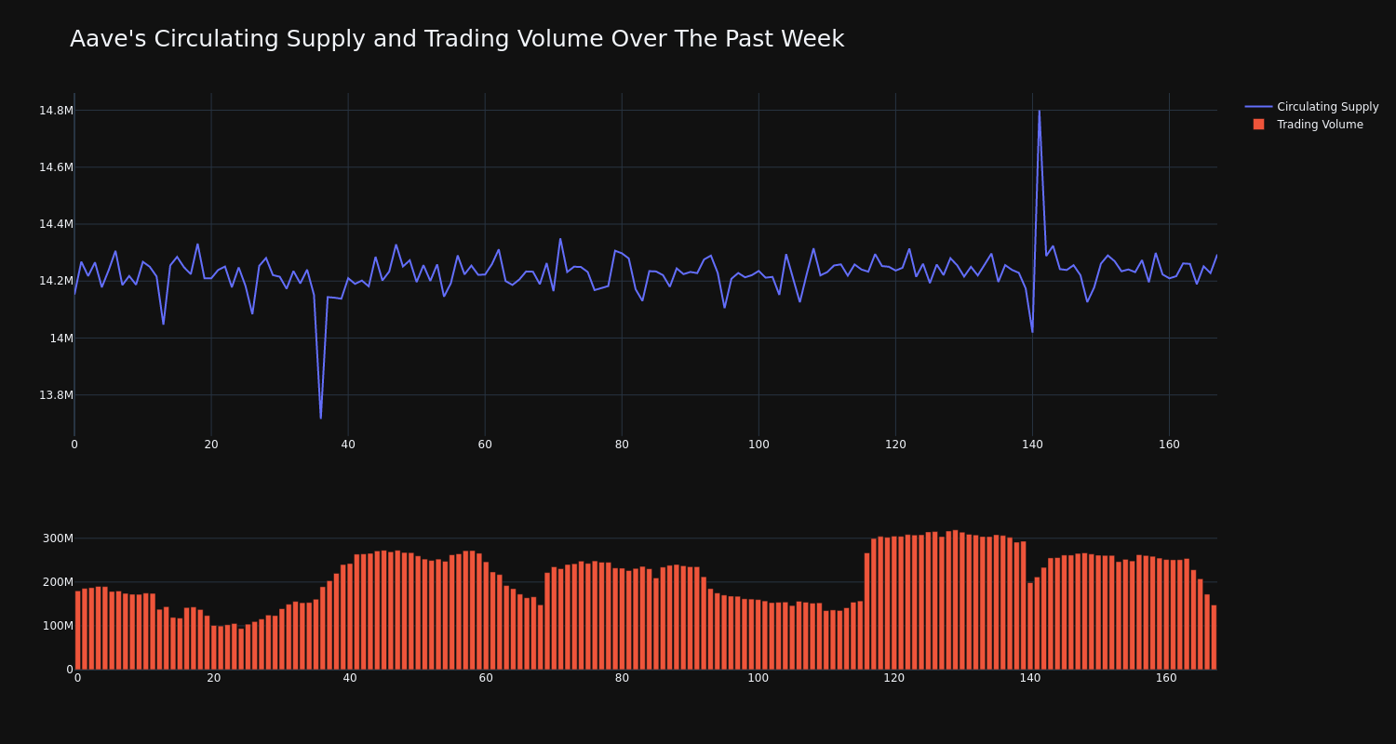Click the 40 tick on supply x-axis

pos(348,445)
